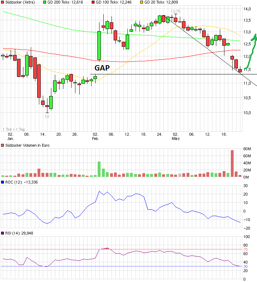257x282 pixels.
Task: Click the tallest red volume bar
Action: pos(232,163)
